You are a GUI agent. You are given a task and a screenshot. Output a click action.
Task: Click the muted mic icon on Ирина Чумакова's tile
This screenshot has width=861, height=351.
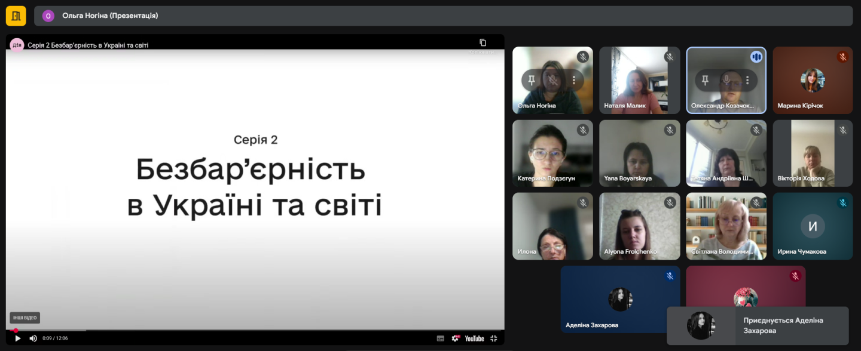(843, 202)
